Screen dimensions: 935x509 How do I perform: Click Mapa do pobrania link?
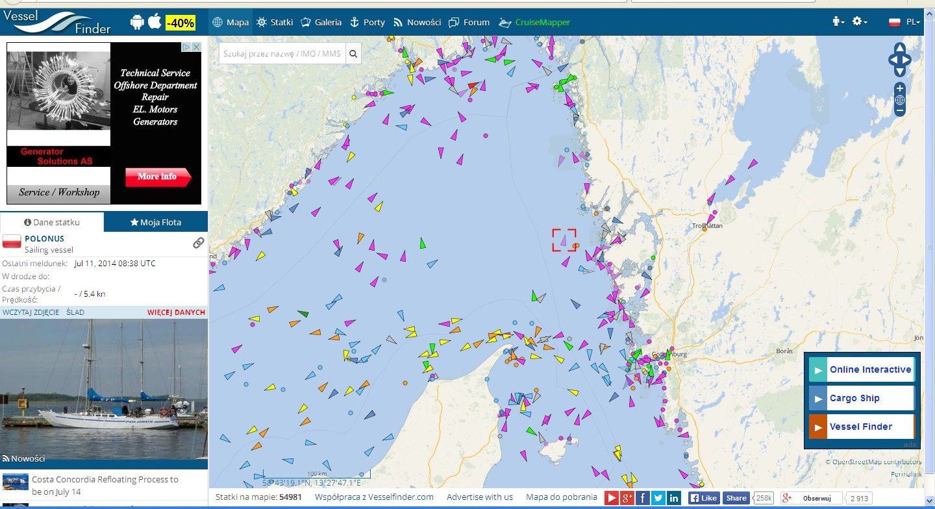point(561,497)
